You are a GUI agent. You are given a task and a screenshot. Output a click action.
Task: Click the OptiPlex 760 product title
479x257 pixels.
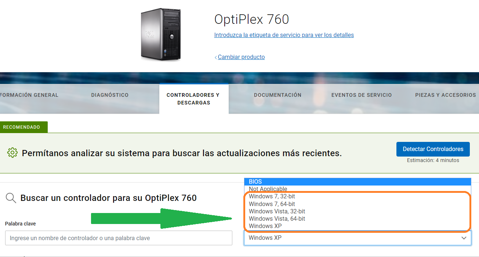pos(252,19)
